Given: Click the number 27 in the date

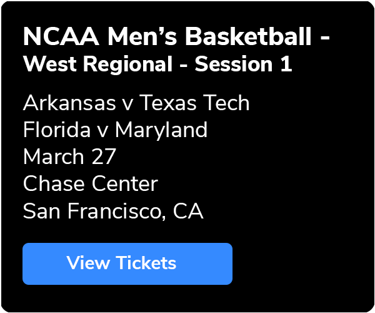Looking at the screenshot, I should tap(104, 156).
